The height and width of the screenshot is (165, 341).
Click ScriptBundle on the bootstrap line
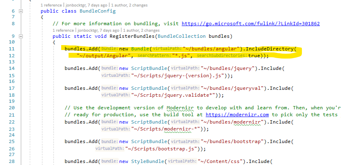(x=149, y=141)
